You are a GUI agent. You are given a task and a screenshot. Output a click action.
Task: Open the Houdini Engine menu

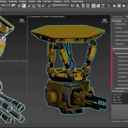tap(77, 1)
